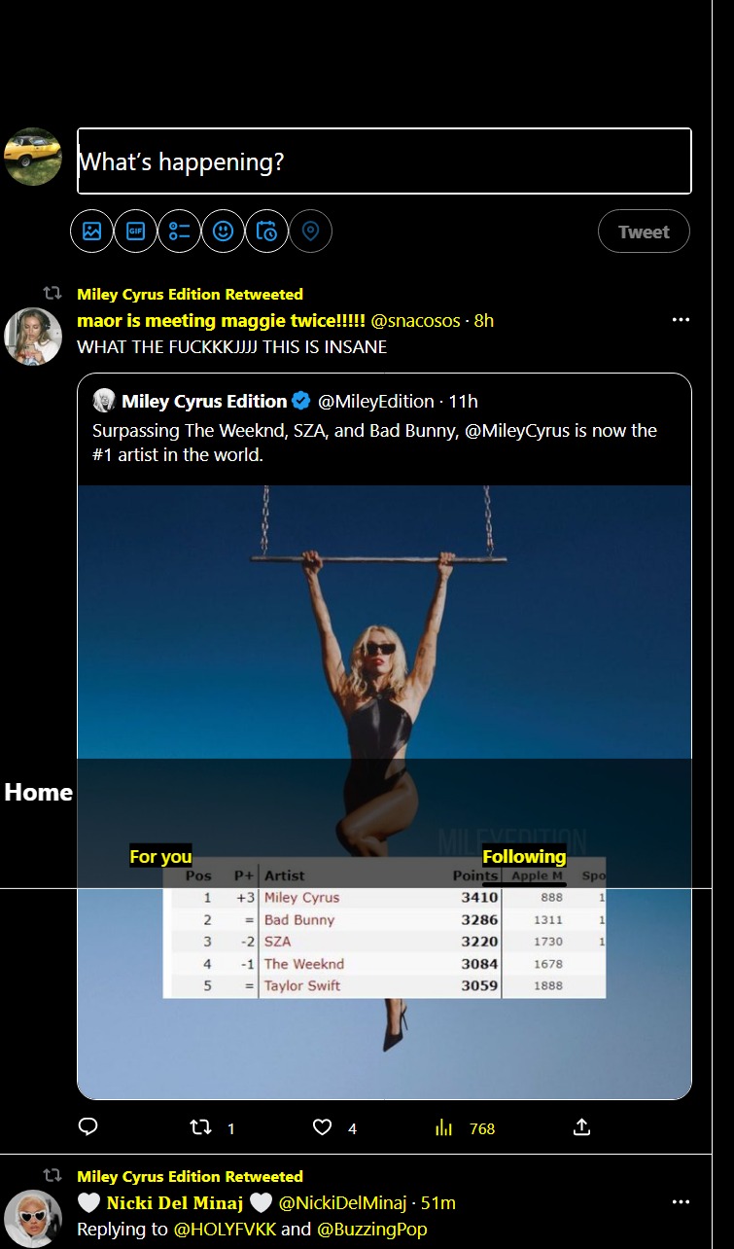Viewport: 734px width, 1249px height.
Task: Switch to the Following tab
Action: tap(524, 856)
